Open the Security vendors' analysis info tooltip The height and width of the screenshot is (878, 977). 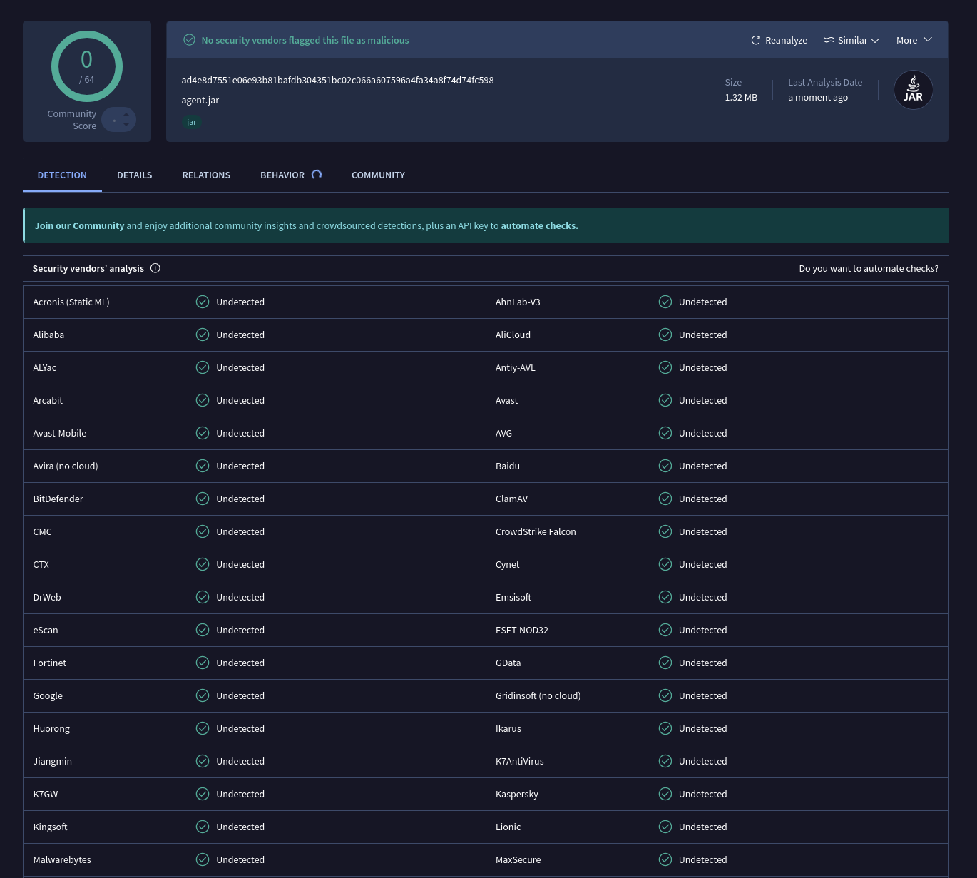point(155,268)
